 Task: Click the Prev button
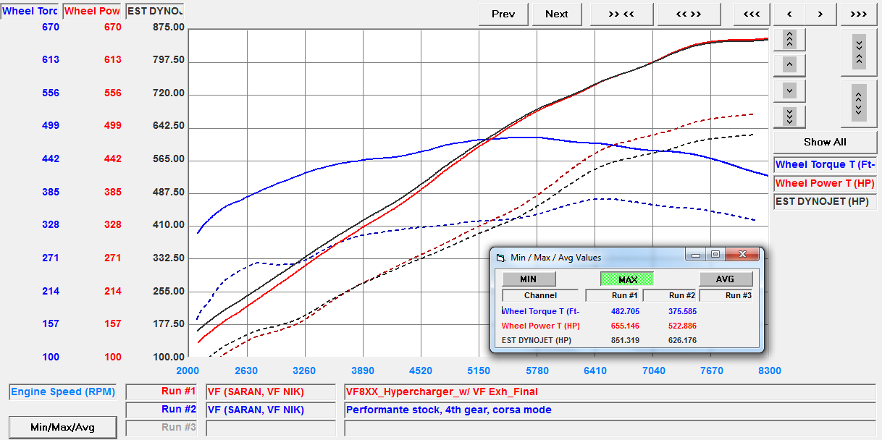pos(503,14)
